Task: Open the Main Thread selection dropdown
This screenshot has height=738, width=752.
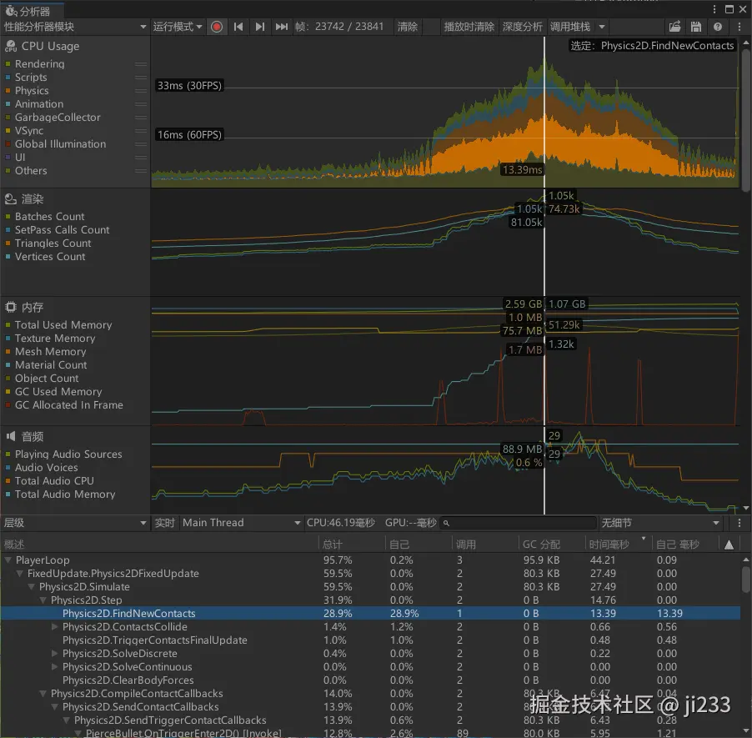Action: click(x=241, y=523)
